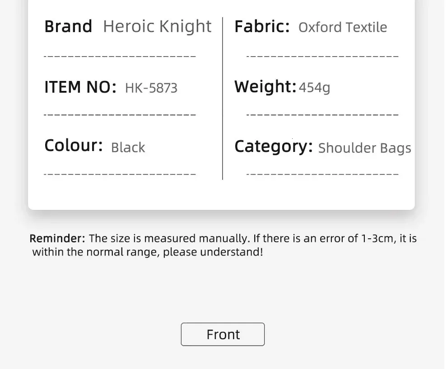447x369 pixels.
Task: Select the Fabric label
Action: point(262,26)
